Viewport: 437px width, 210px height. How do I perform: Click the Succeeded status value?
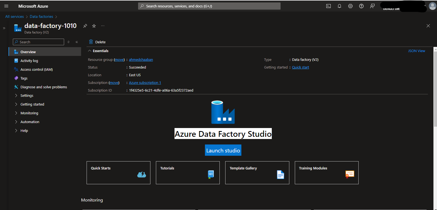coord(138,67)
